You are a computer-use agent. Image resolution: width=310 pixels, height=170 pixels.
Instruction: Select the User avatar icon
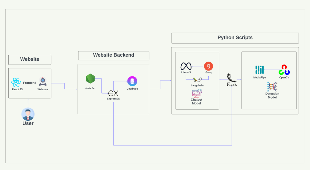point(28,114)
